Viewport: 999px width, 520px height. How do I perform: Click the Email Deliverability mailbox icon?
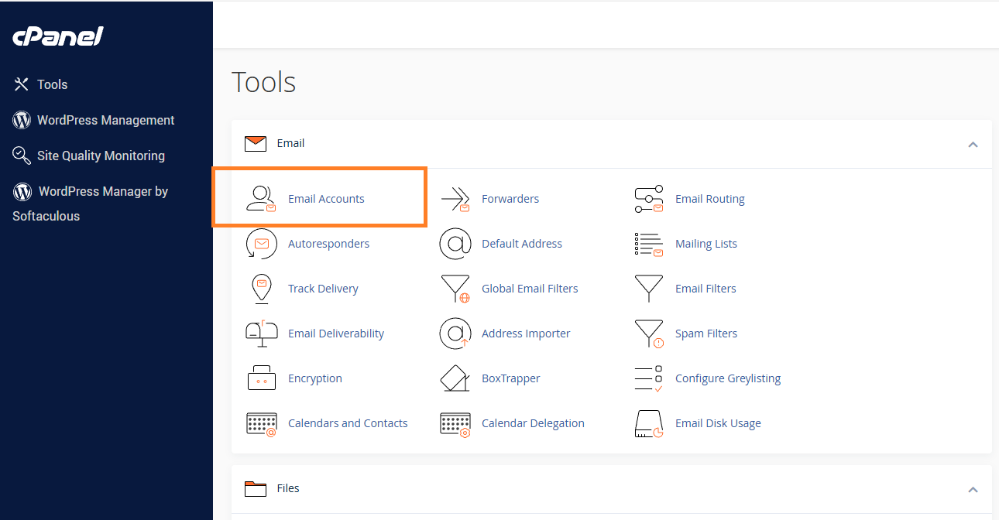click(x=261, y=334)
